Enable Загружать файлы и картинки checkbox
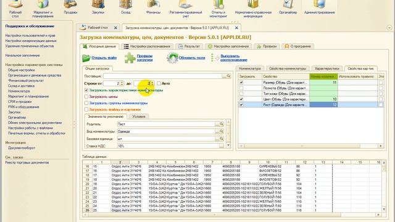This screenshot has height=222, width=395. tap(86, 110)
